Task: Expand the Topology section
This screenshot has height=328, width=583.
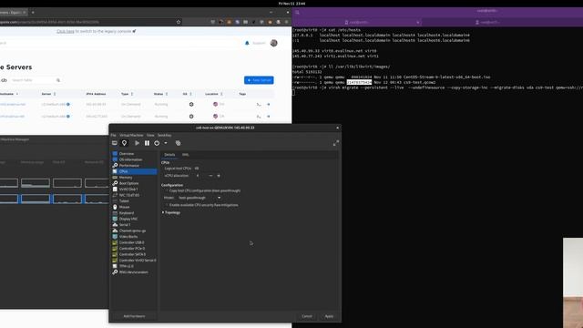Action: click(171, 212)
